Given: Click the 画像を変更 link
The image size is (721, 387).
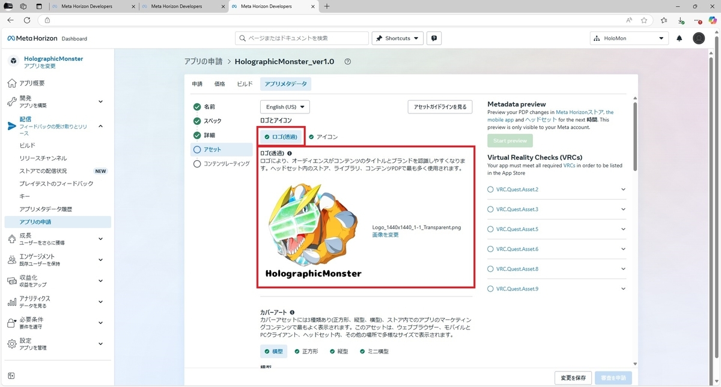Looking at the screenshot, I should 385,235.
